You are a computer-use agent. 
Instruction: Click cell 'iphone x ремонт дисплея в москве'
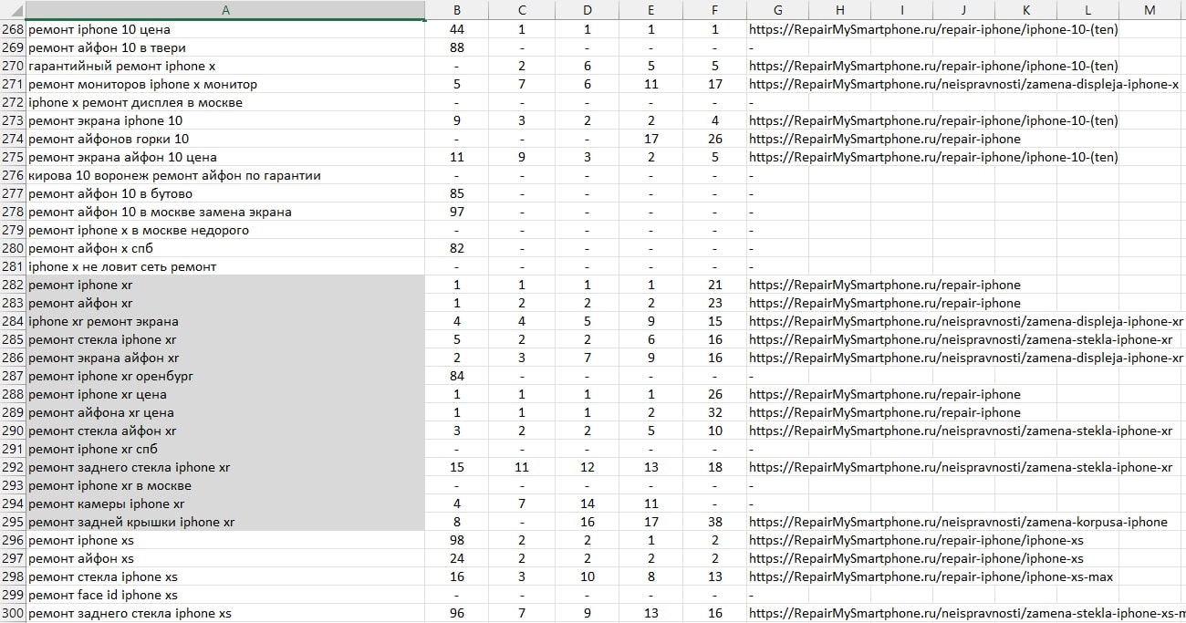(225, 102)
